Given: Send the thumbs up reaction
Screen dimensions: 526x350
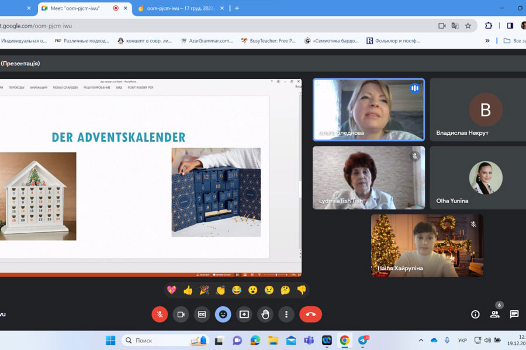Looking at the screenshot, I should coord(188,290).
